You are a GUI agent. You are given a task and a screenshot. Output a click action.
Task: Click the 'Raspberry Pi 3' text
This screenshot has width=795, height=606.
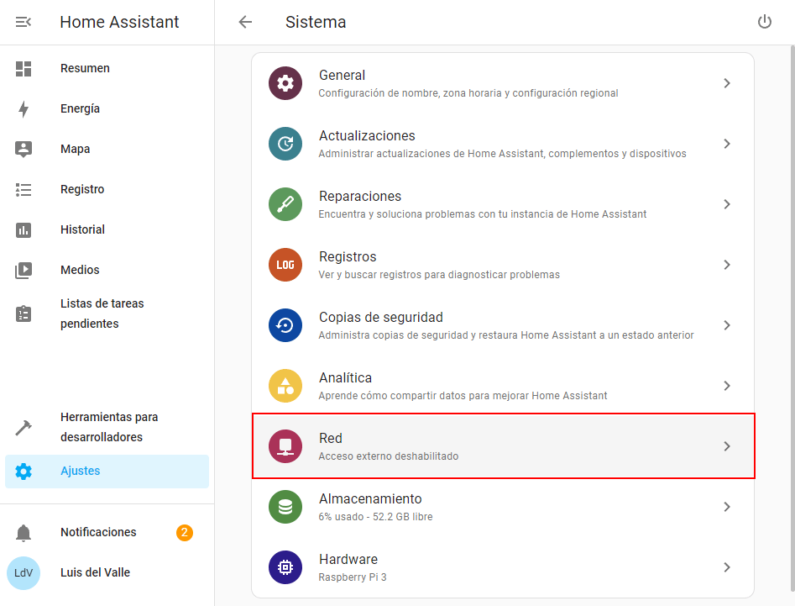point(353,577)
